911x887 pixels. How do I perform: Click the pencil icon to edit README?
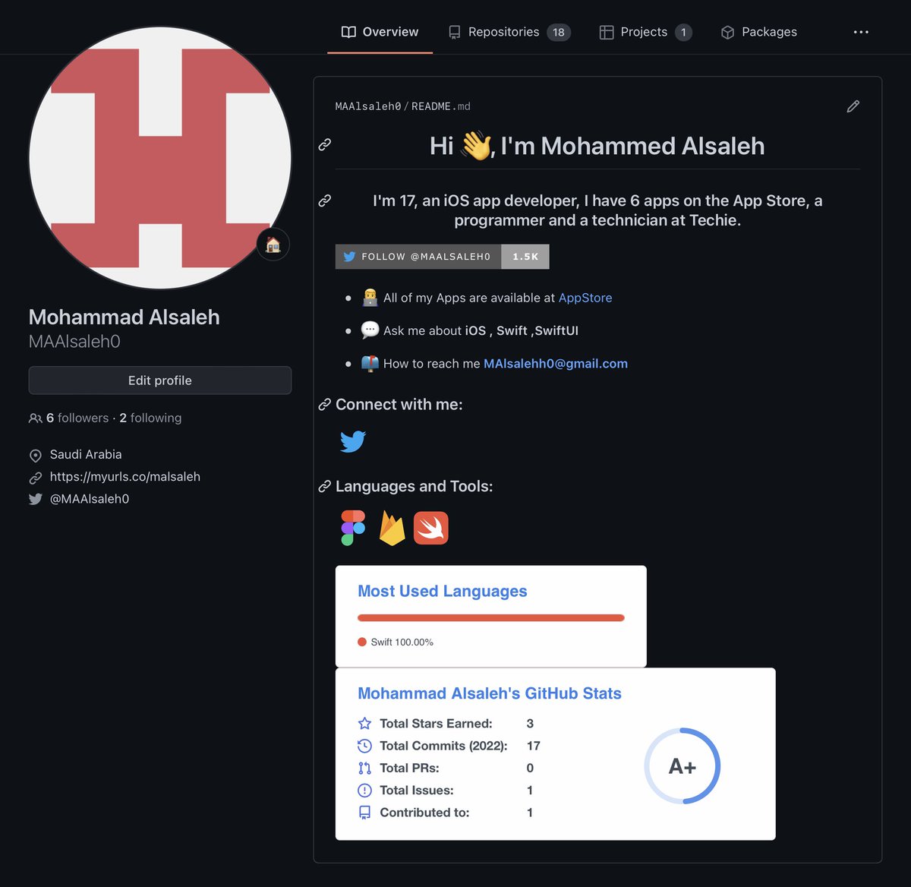pyautogui.click(x=853, y=106)
